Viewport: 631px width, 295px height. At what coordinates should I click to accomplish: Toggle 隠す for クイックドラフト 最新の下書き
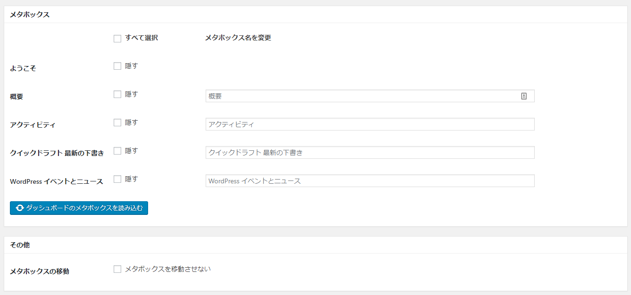click(x=117, y=151)
